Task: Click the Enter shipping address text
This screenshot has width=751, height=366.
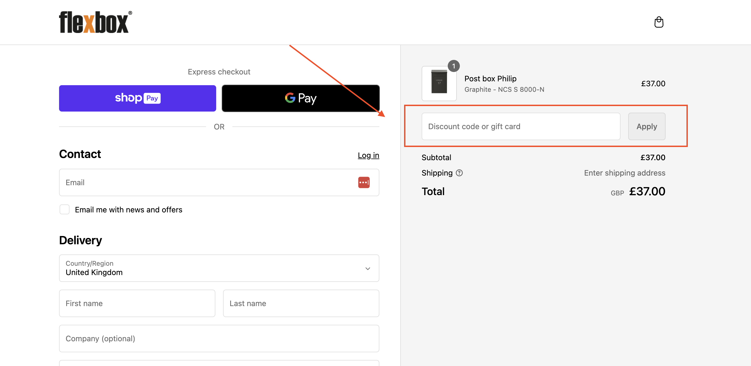Action: click(624, 173)
